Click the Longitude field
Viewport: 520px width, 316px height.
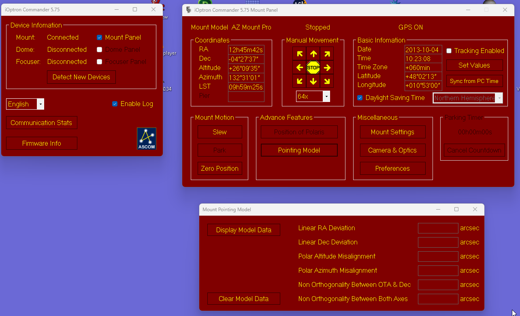point(423,86)
